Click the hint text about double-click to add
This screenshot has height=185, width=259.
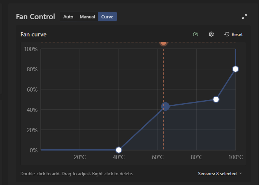pos(77,174)
